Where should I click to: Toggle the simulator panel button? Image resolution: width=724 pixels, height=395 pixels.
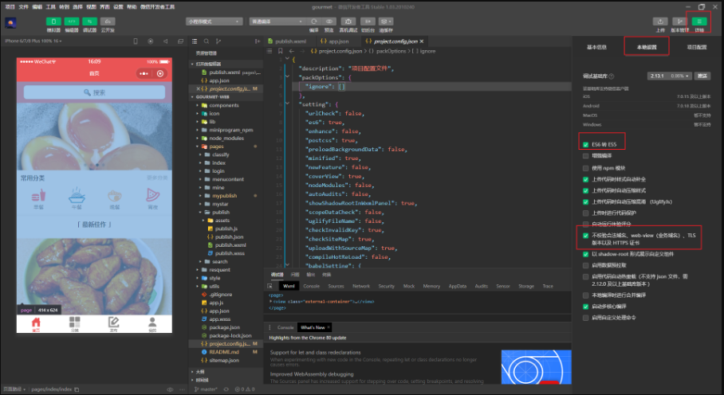pyautogui.click(x=53, y=21)
